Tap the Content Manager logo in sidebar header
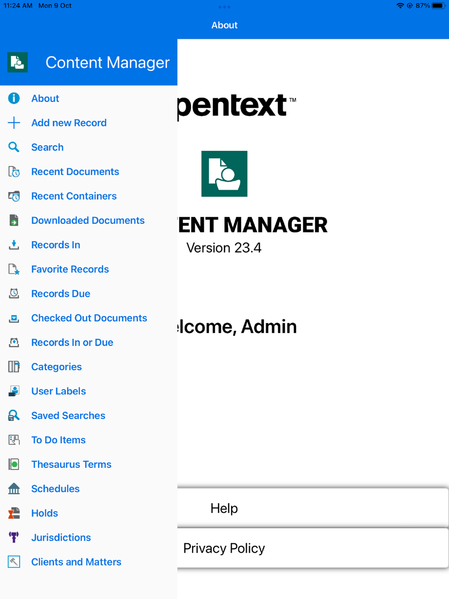The height and width of the screenshot is (599, 449). tap(18, 62)
